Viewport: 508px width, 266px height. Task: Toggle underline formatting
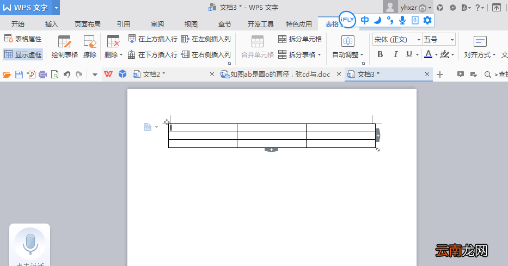click(x=409, y=54)
